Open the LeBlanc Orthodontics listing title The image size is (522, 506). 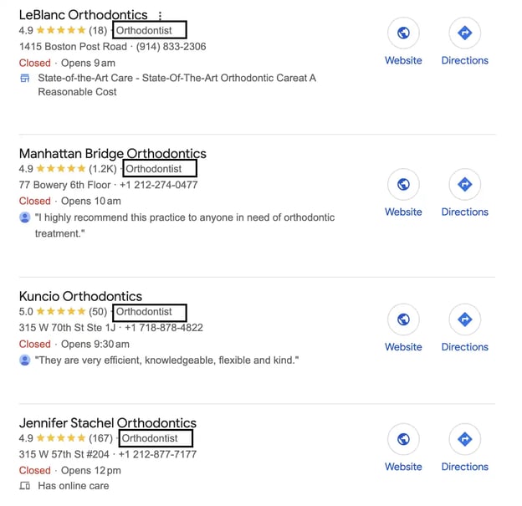coord(83,15)
